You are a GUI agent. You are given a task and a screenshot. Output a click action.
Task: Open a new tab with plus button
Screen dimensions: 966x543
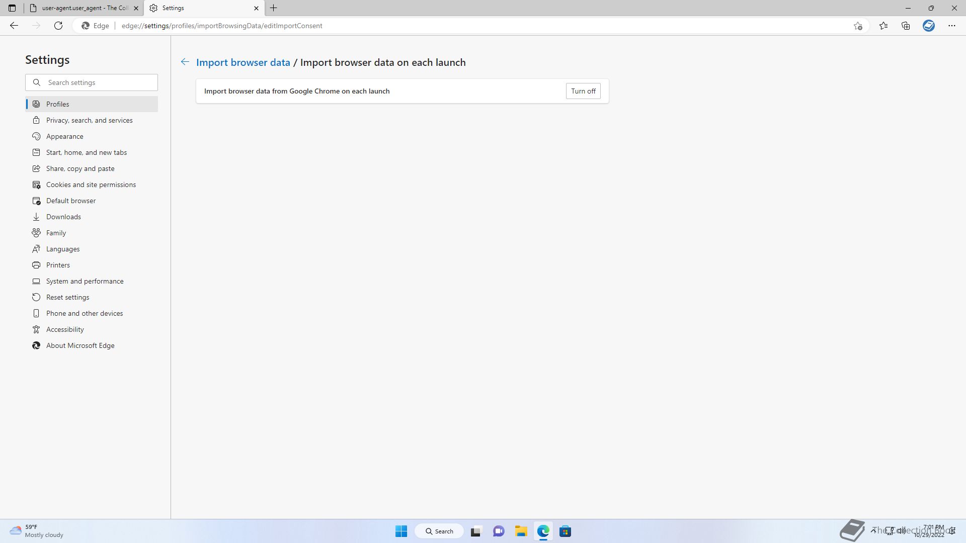(274, 8)
